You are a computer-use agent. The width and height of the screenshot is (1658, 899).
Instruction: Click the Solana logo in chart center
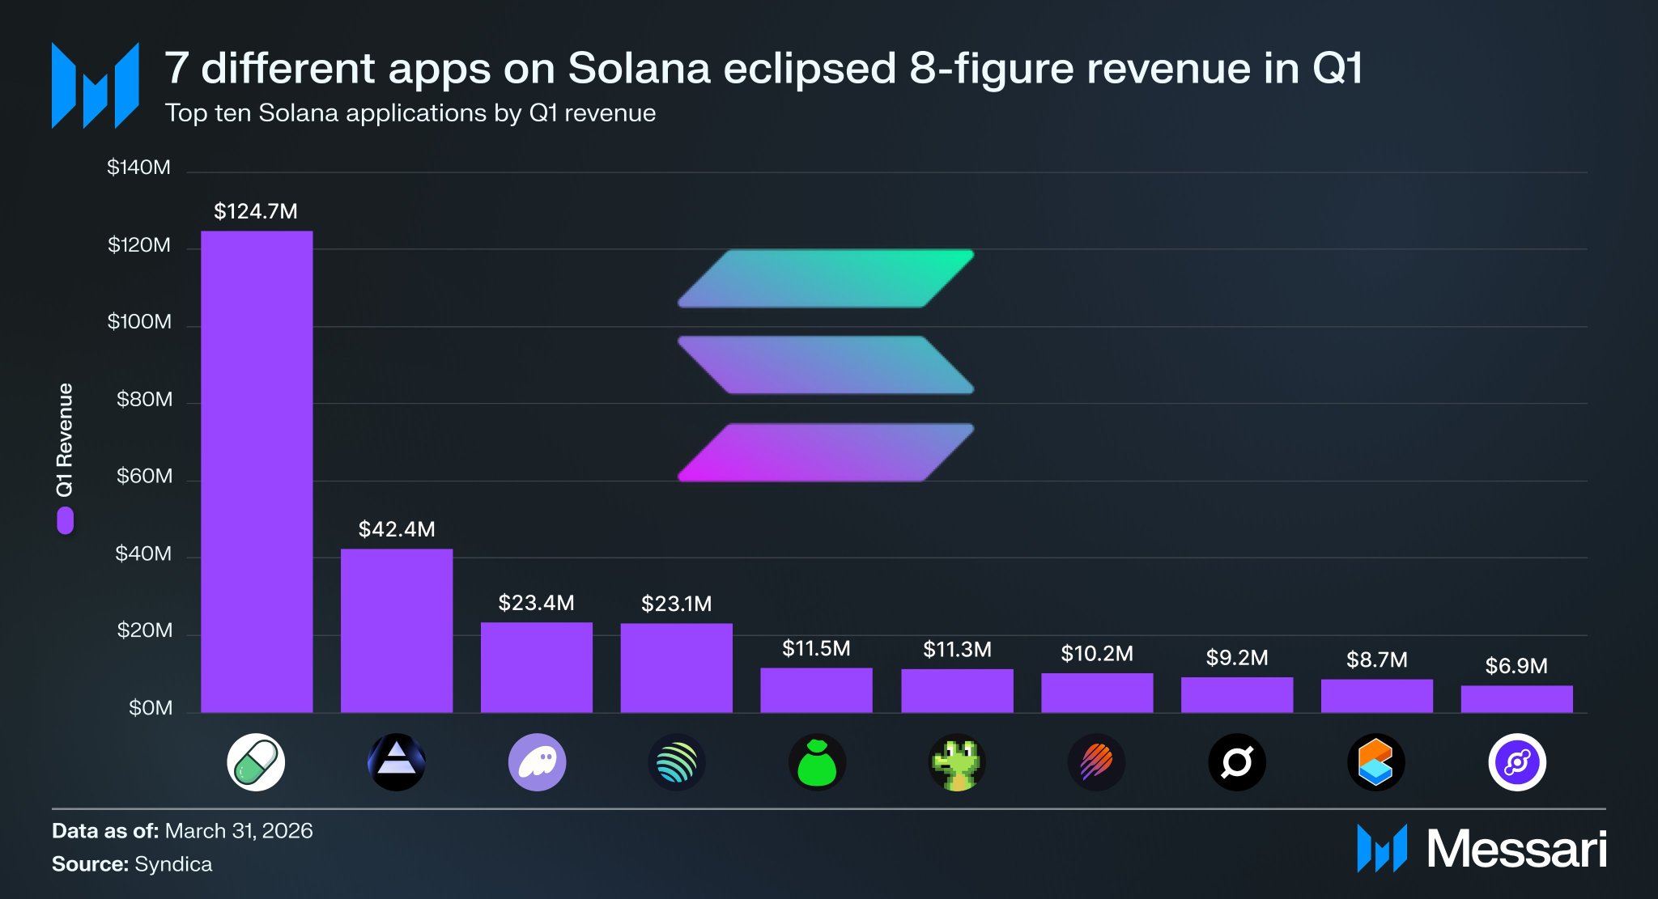click(826, 366)
